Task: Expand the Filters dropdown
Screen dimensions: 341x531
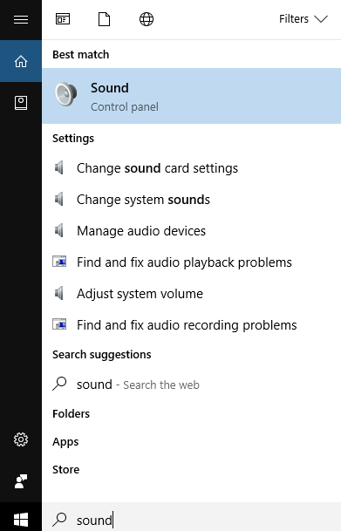Action: click(x=303, y=19)
